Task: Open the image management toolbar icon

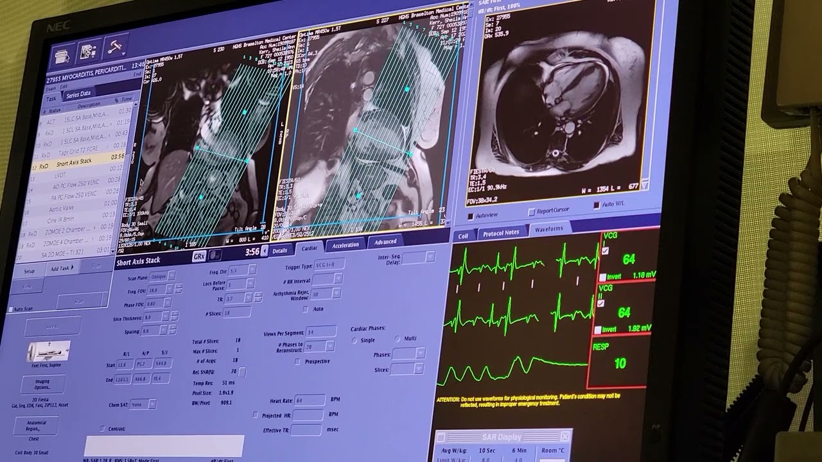Action: coord(90,50)
